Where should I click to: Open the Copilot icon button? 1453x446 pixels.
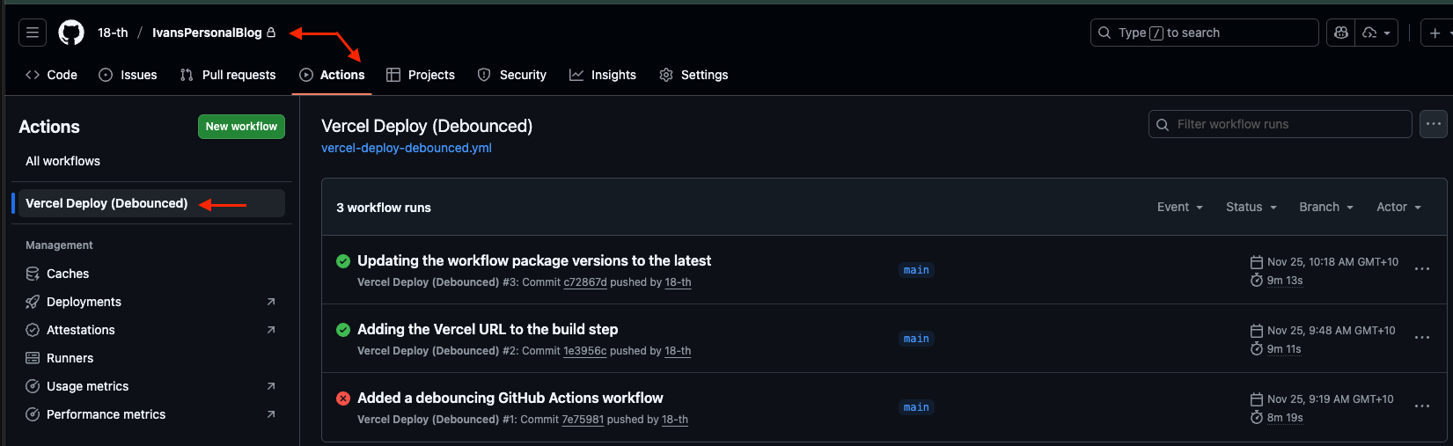pyautogui.click(x=1341, y=33)
